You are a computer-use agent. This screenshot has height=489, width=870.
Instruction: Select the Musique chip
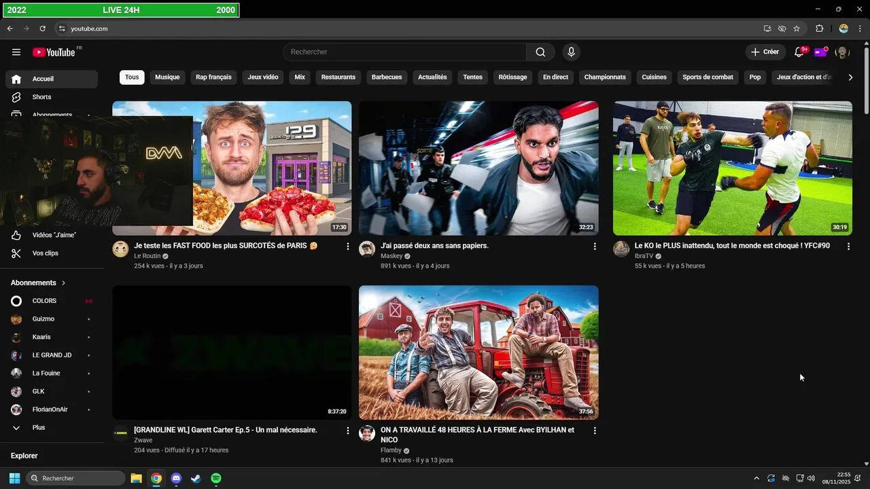[x=167, y=77]
